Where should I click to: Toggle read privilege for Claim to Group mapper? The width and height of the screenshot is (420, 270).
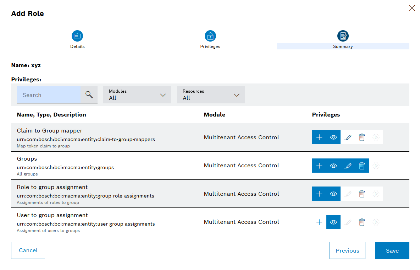[333, 137]
